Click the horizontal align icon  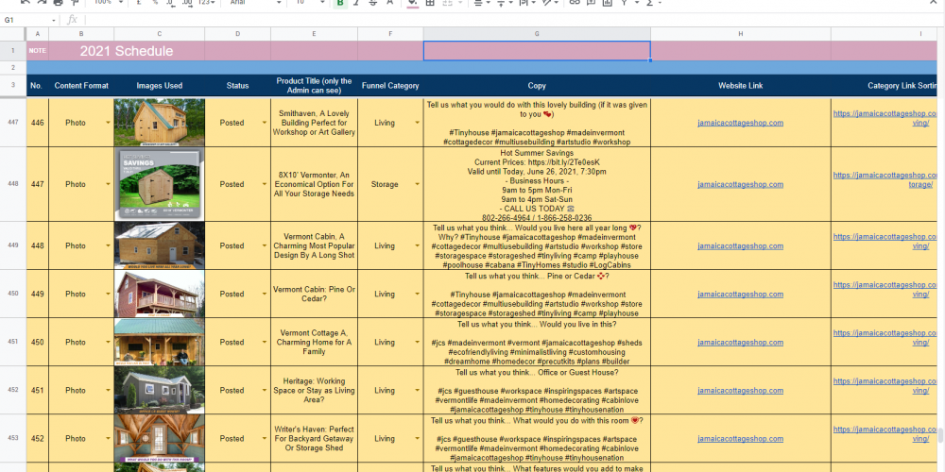point(477,4)
